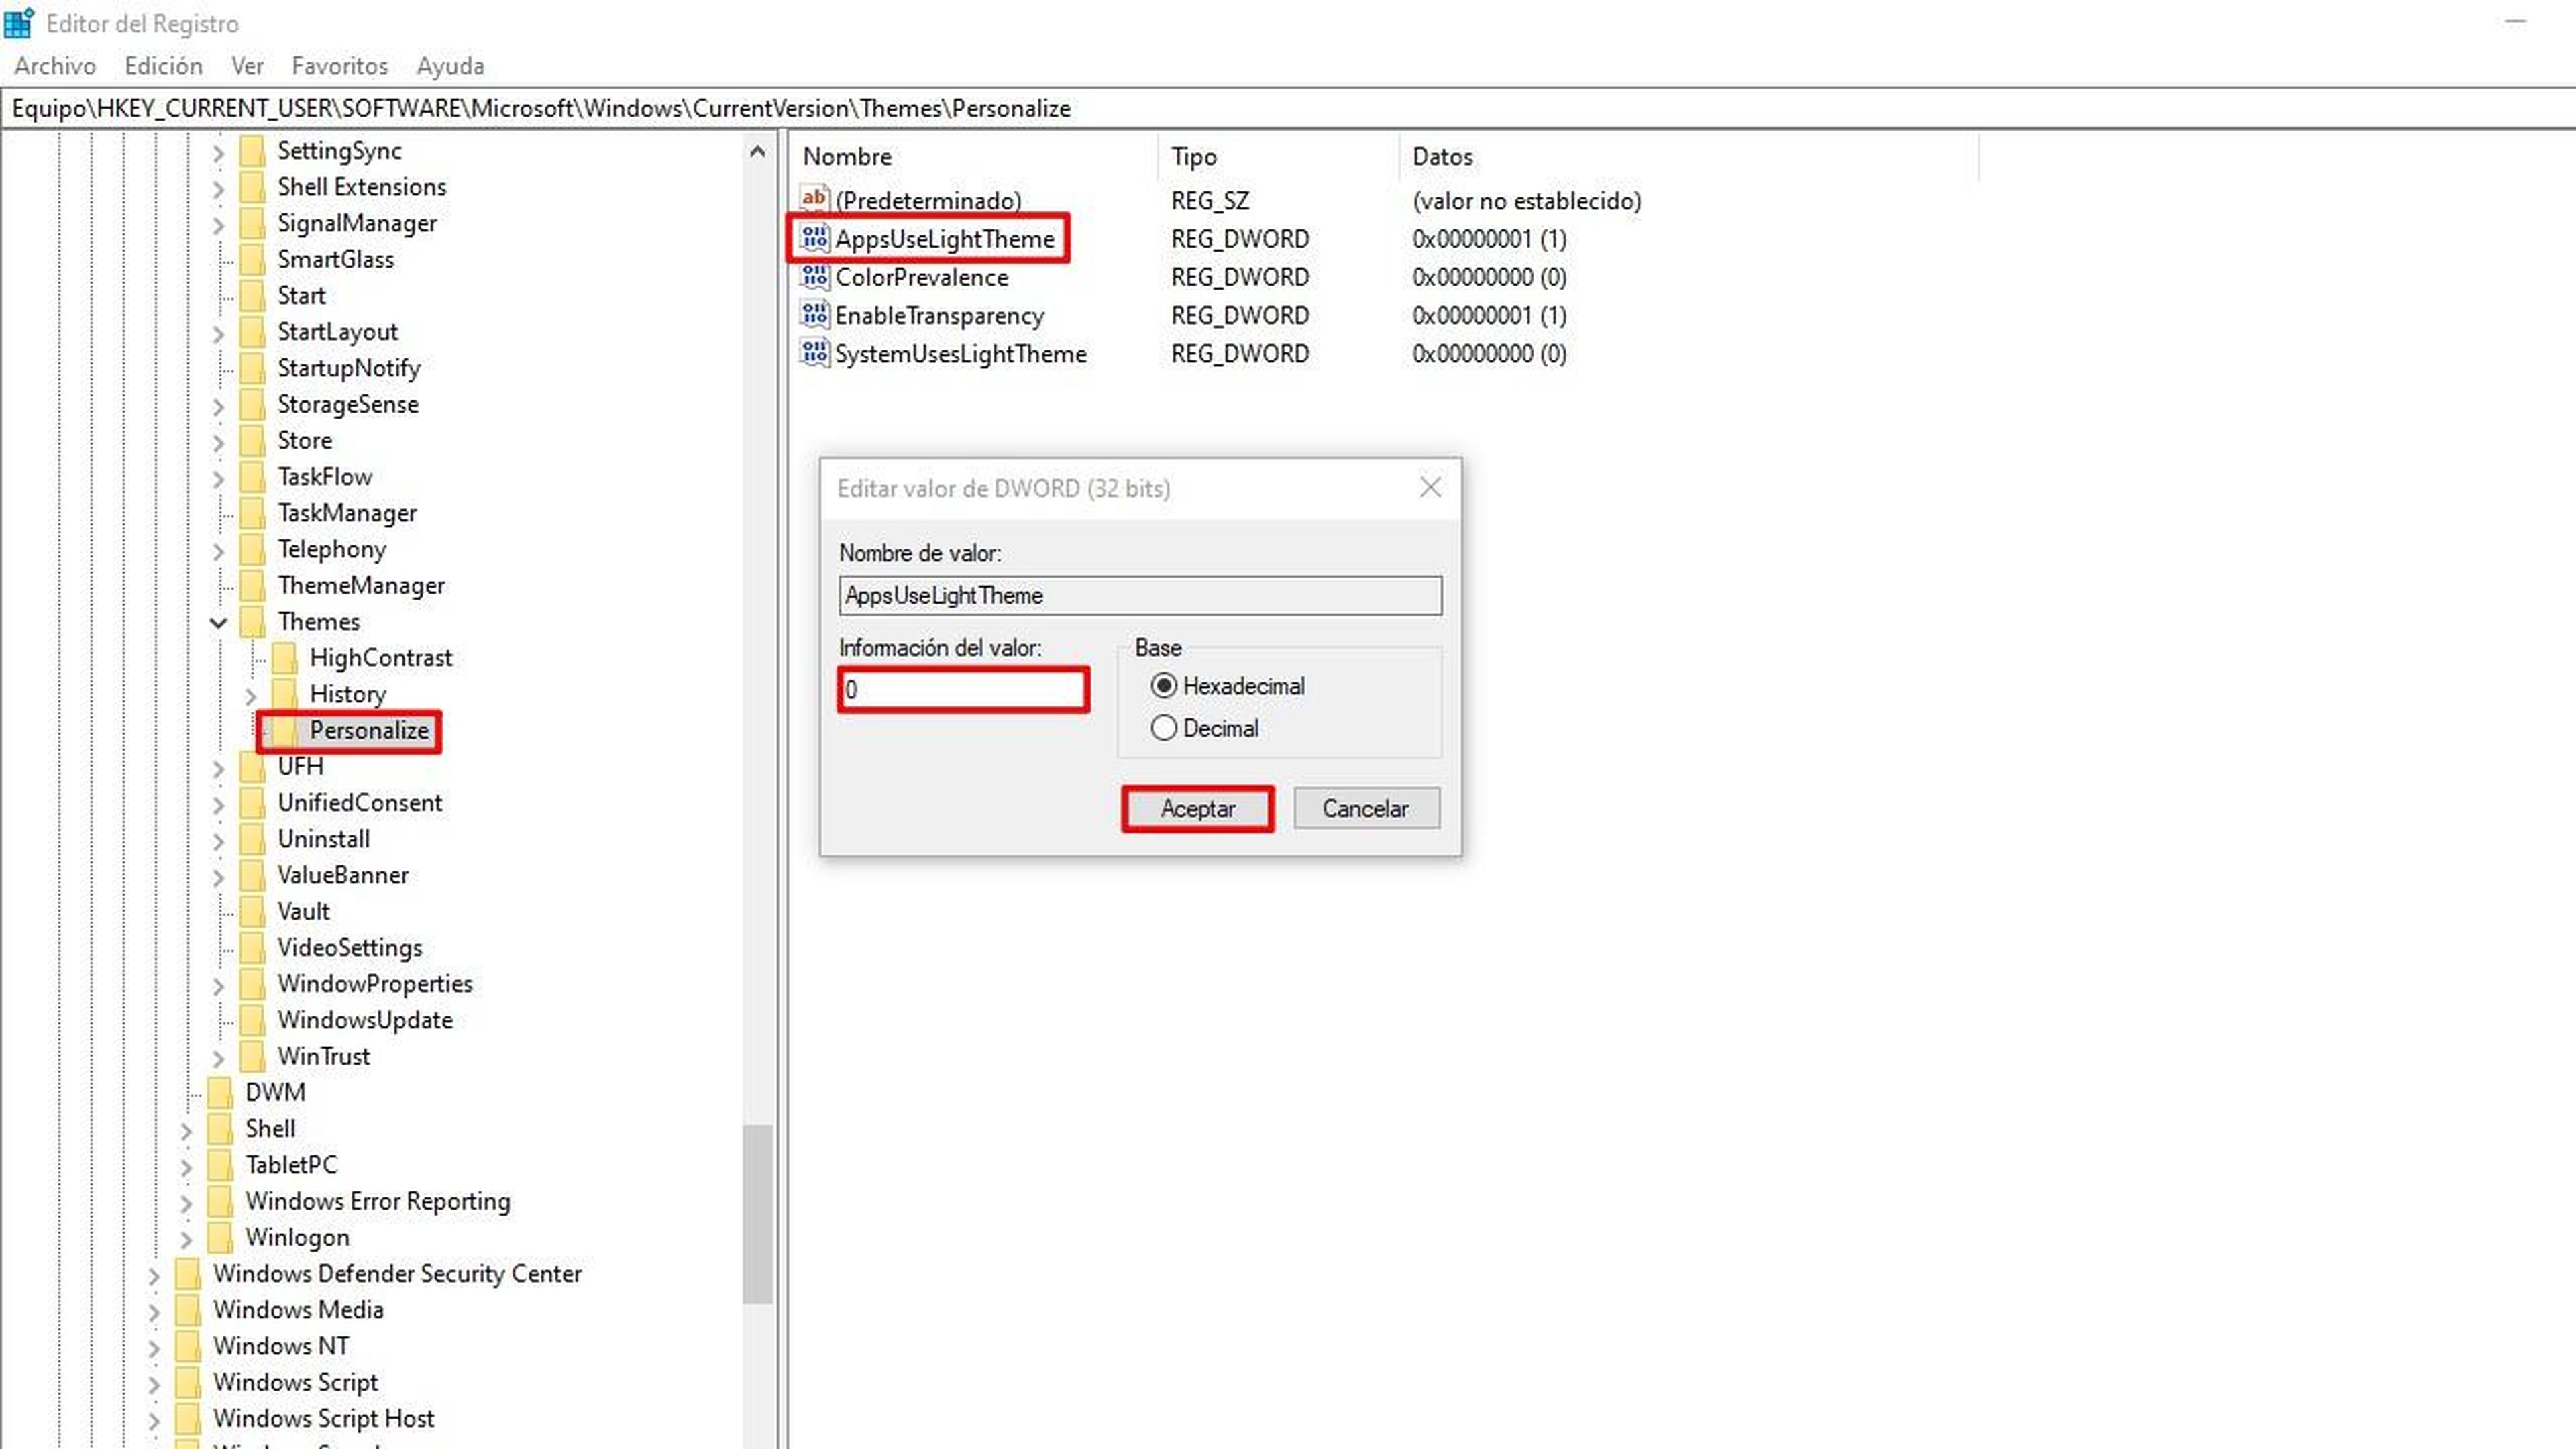Click the Registry Editor app icon in title bar
This screenshot has width=2576, height=1449.
coord(19,22)
